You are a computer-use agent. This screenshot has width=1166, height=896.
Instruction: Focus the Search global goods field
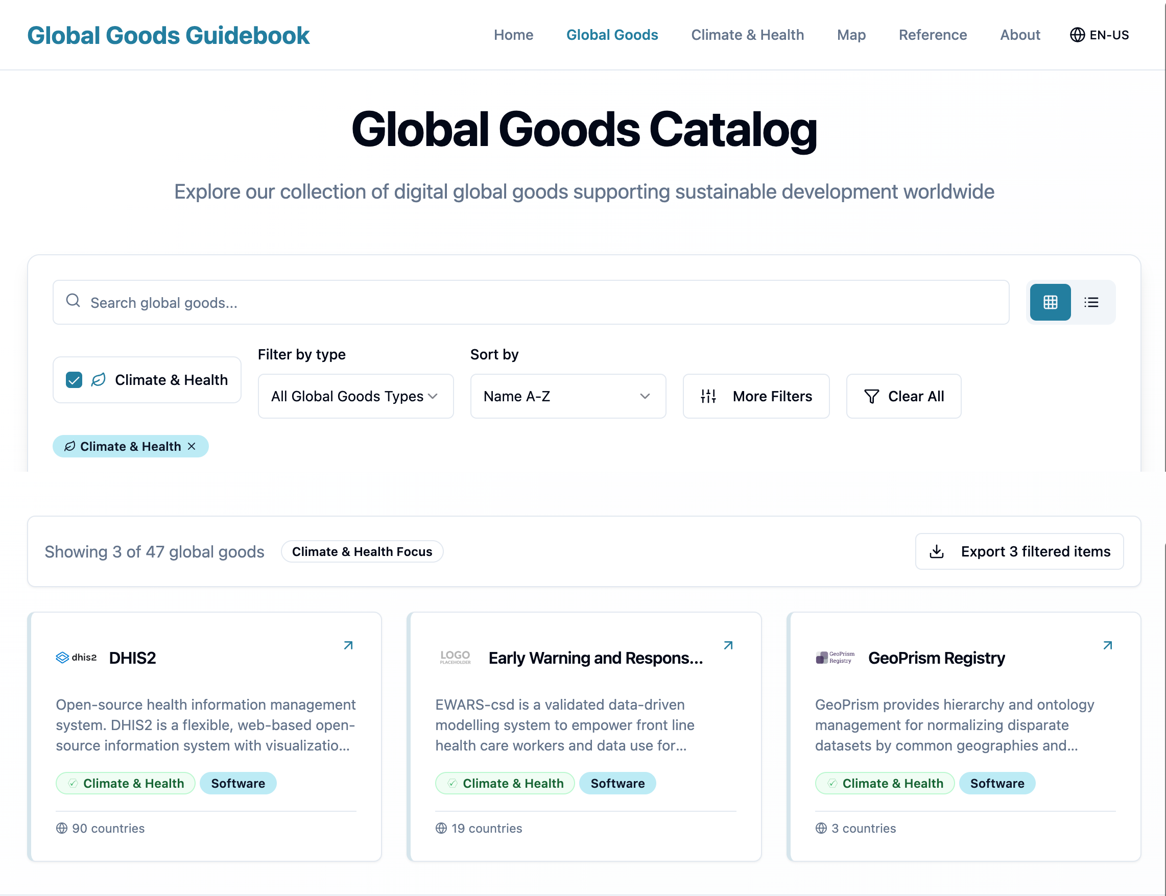click(x=531, y=302)
